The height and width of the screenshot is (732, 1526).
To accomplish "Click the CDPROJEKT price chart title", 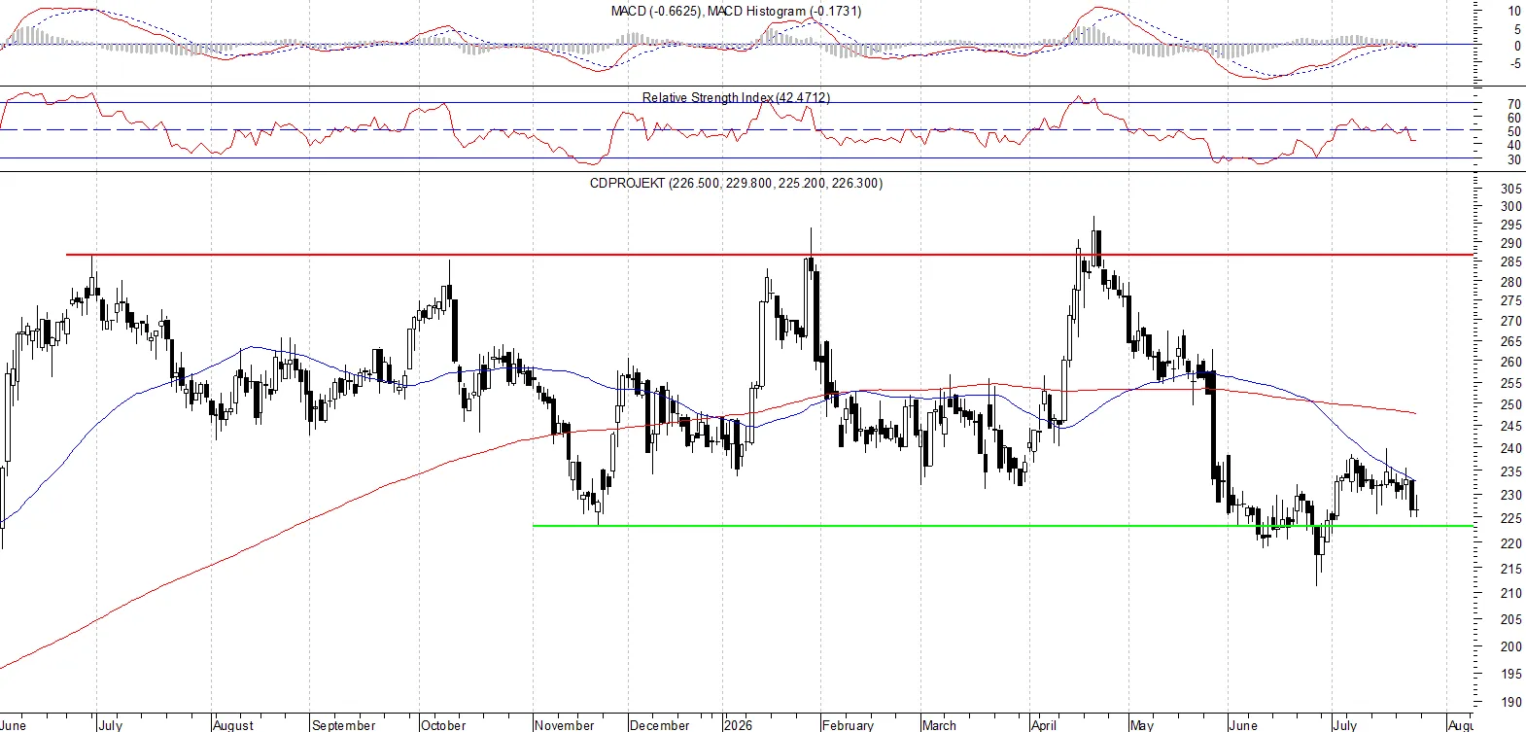I will click(x=736, y=183).
